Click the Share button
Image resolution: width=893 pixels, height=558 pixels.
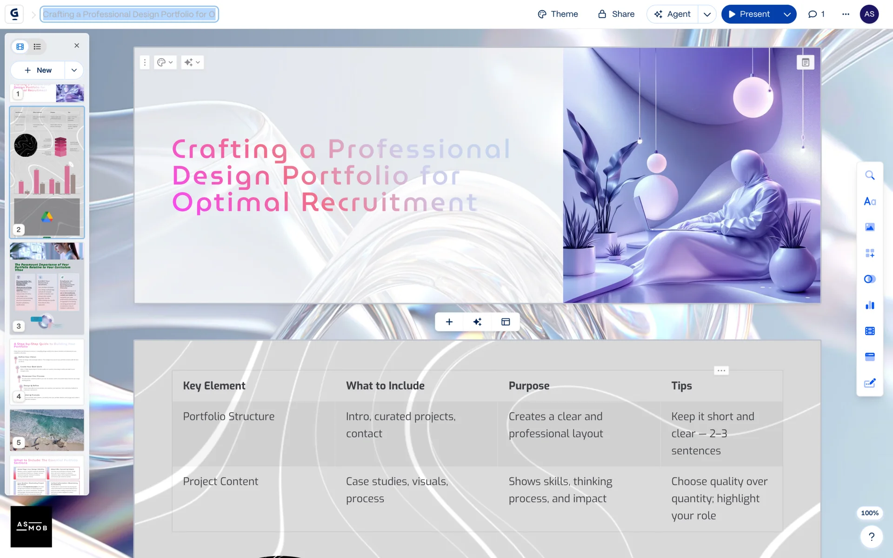click(616, 14)
